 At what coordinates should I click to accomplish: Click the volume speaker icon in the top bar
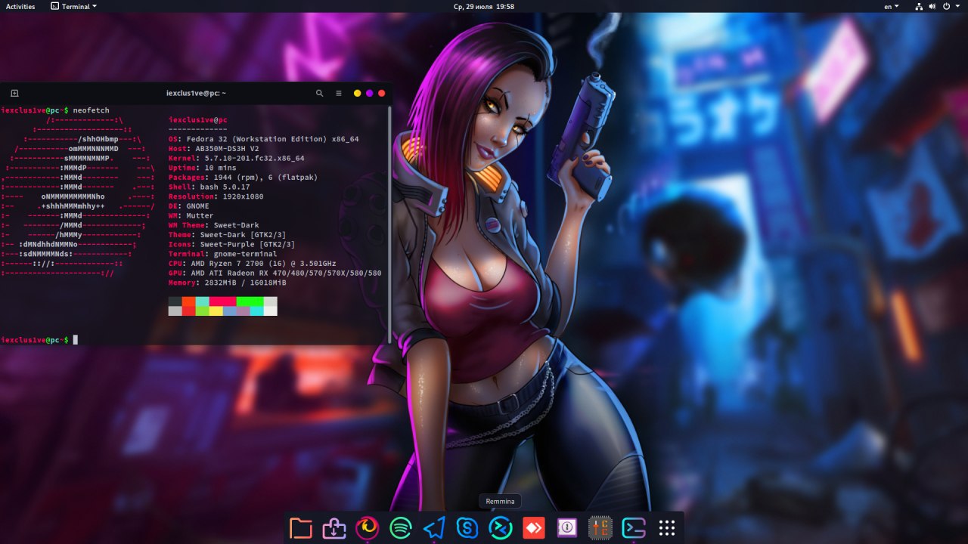tap(932, 6)
